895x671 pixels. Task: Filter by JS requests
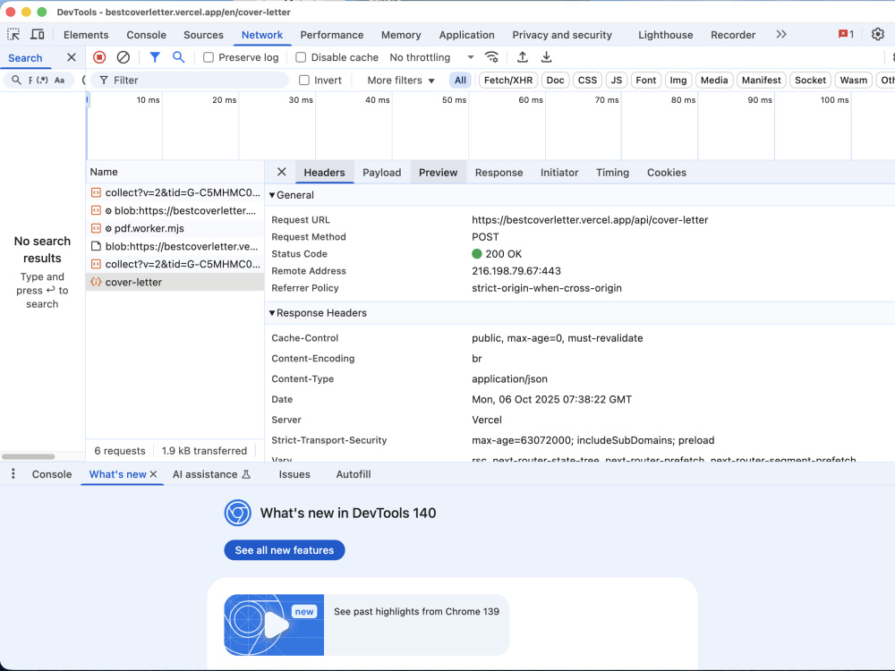(x=617, y=80)
